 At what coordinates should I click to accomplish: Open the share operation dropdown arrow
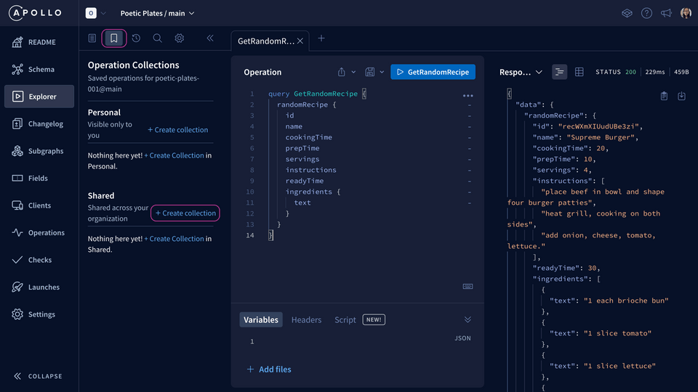pyautogui.click(x=353, y=72)
